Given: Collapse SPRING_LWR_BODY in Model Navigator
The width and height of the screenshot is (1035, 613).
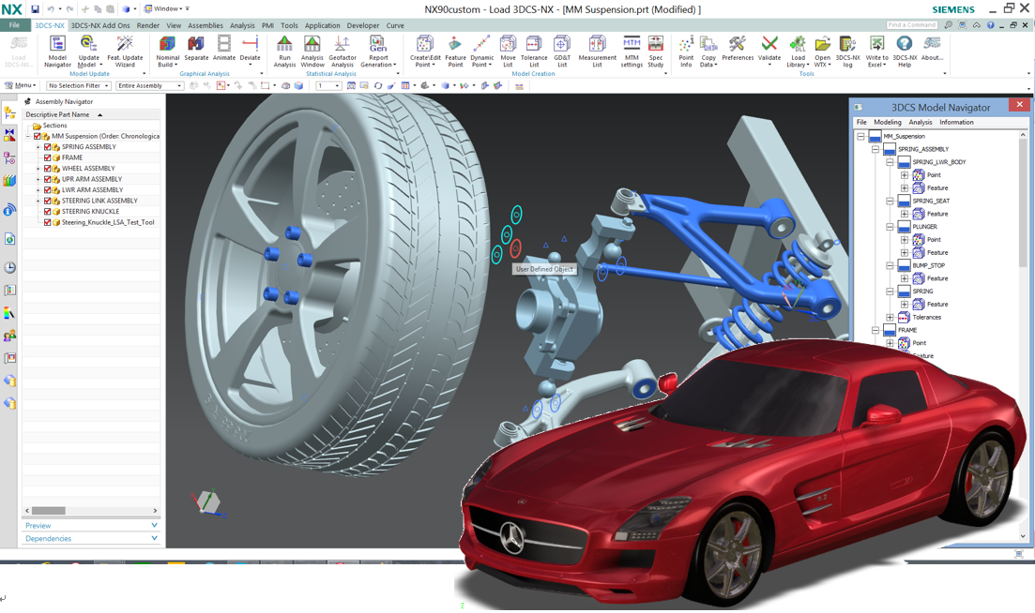Looking at the screenshot, I should [x=890, y=162].
